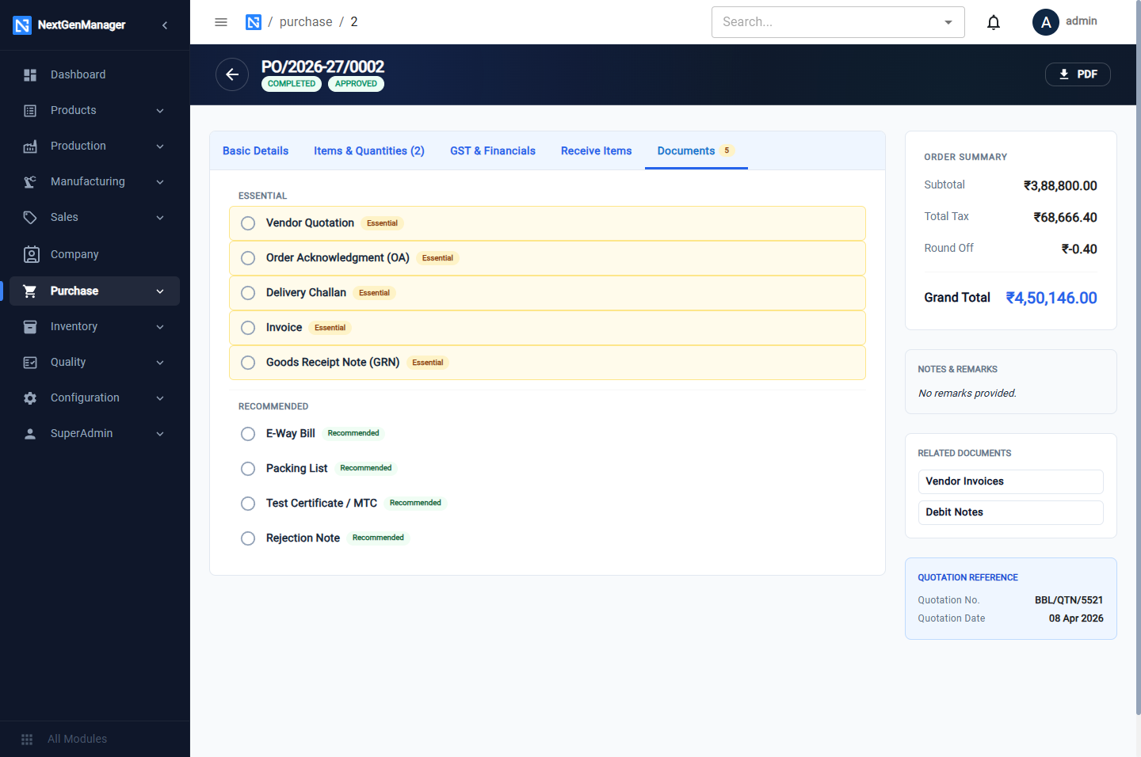
Task: Mark E-Way Bill document circle
Action: (x=248, y=434)
